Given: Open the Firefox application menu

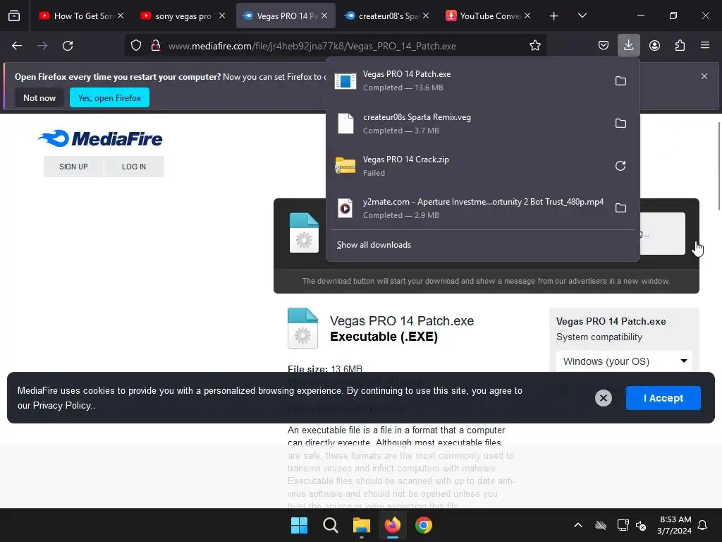Looking at the screenshot, I should tap(705, 46).
